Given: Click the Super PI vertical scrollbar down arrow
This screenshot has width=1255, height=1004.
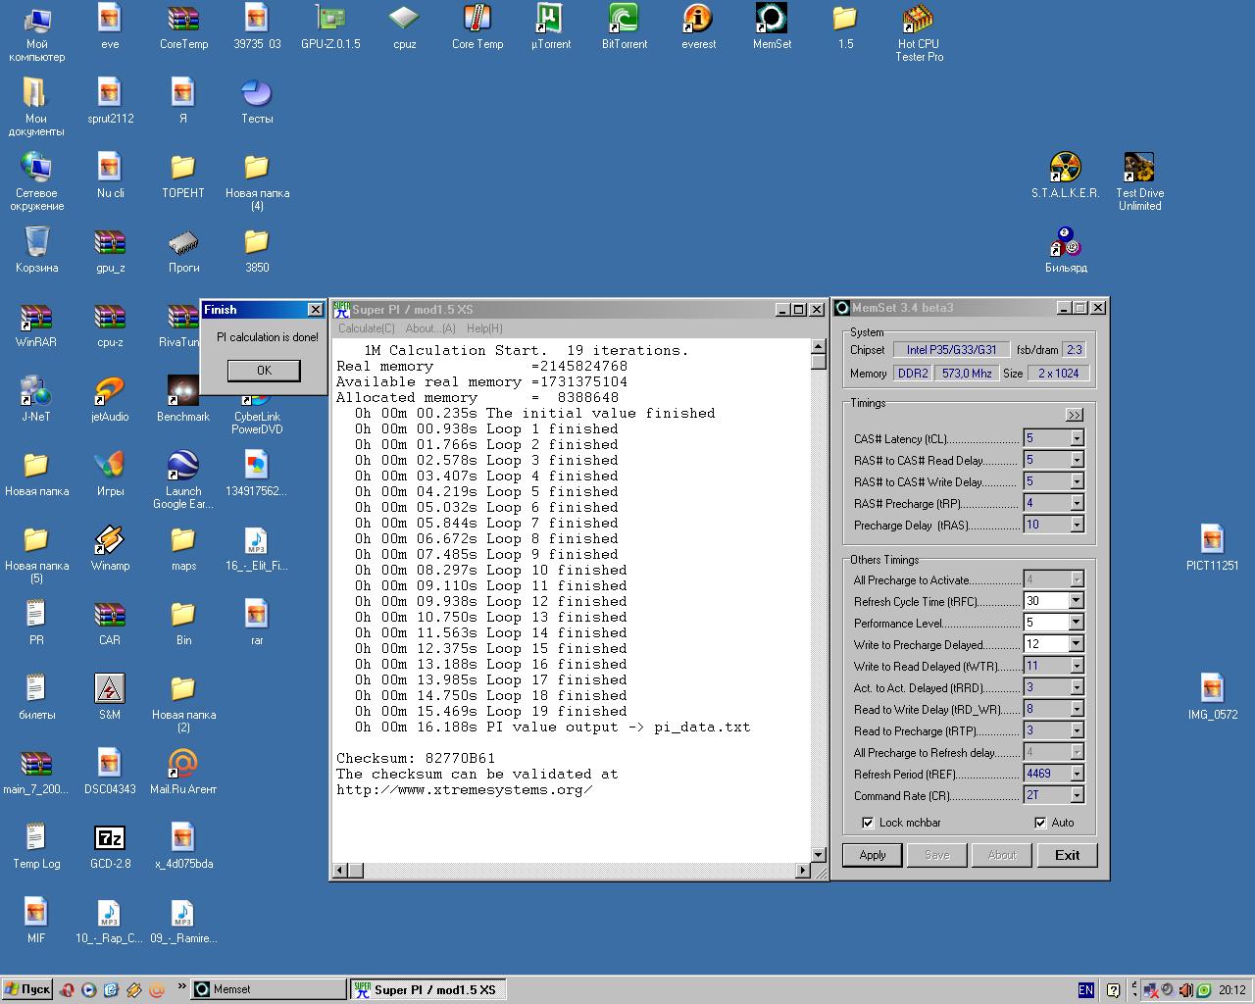Looking at the screenshot, I should (819, 855).
